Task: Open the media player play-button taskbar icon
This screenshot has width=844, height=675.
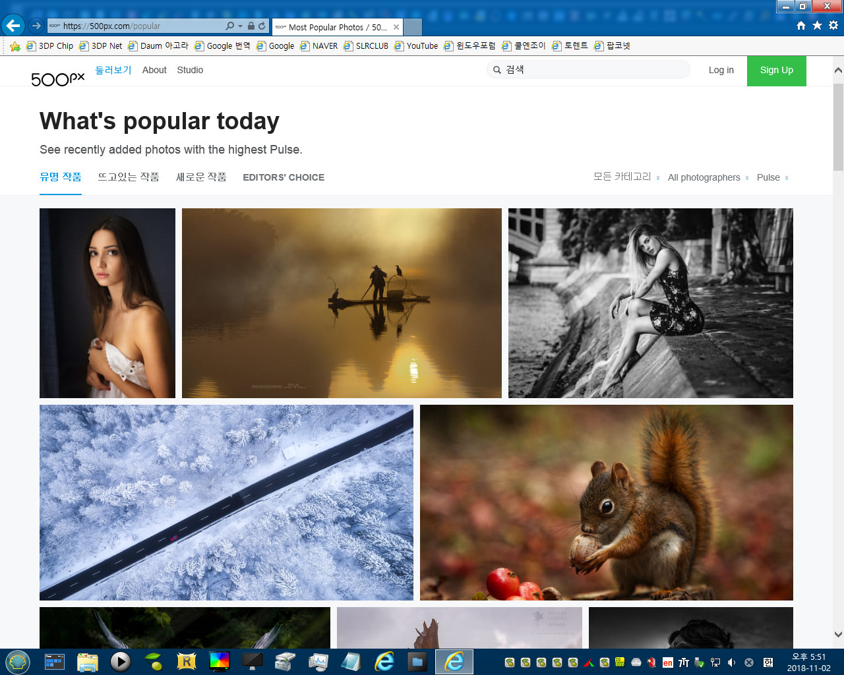Action: (120, 661)
